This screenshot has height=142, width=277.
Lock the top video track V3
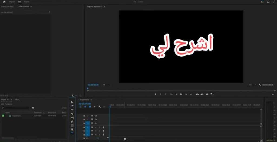[x=84, y=116]
